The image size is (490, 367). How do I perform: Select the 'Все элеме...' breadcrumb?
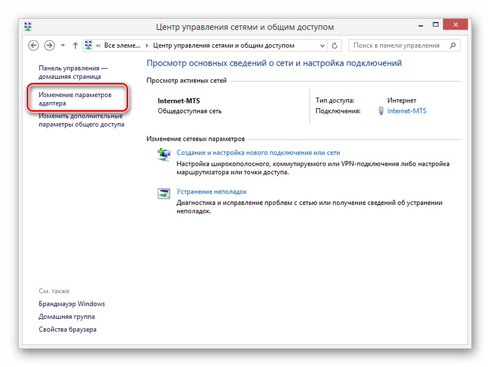(122, 45)
